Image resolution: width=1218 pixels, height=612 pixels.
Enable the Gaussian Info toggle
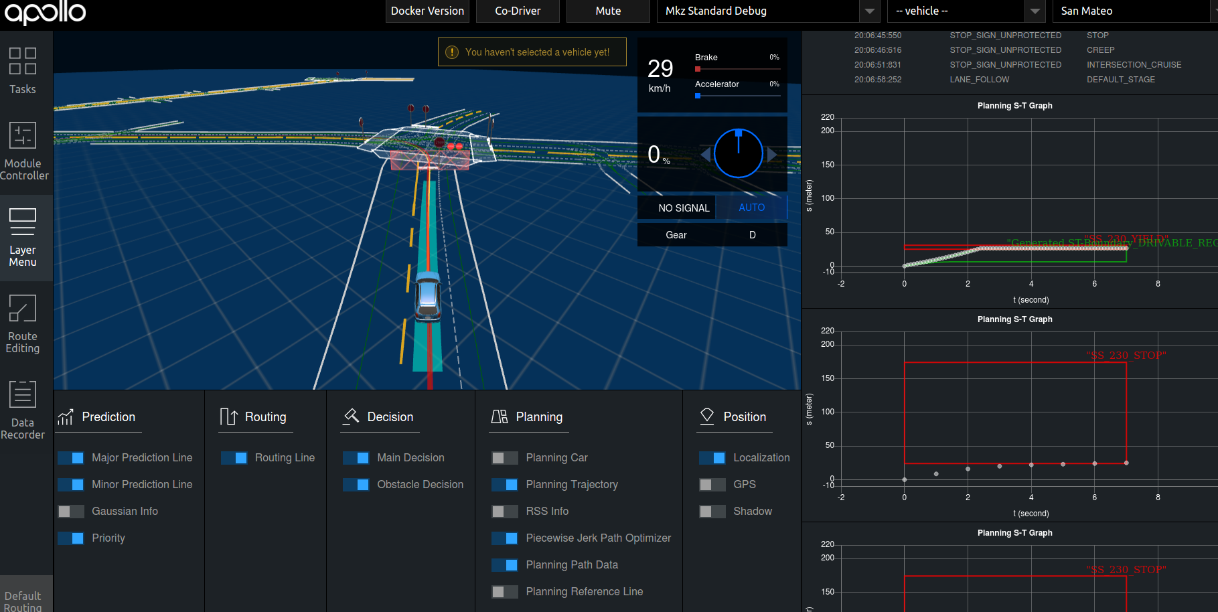[x=71, y=512]
